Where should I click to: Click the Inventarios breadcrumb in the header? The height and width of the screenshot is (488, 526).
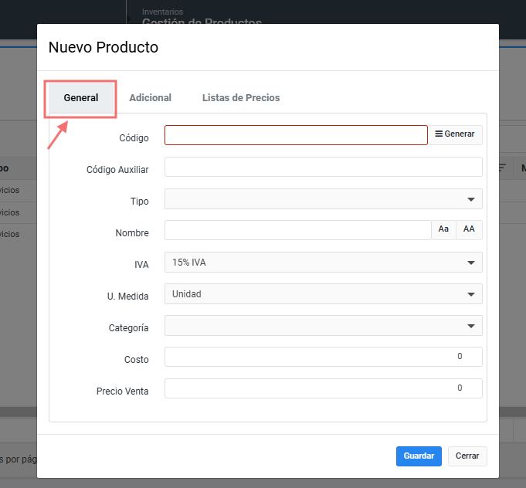[162, 12]
